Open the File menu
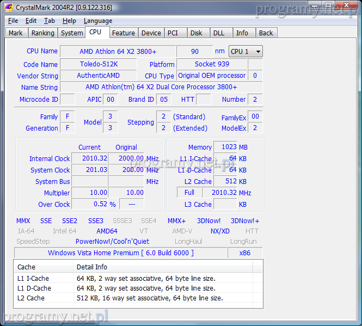This screenshot has width=362, height=326. (x=13, y=21)
